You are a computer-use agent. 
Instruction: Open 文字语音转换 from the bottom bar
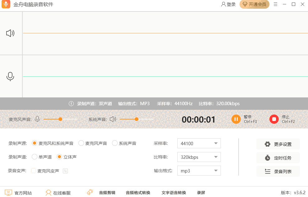coord(174,193)
